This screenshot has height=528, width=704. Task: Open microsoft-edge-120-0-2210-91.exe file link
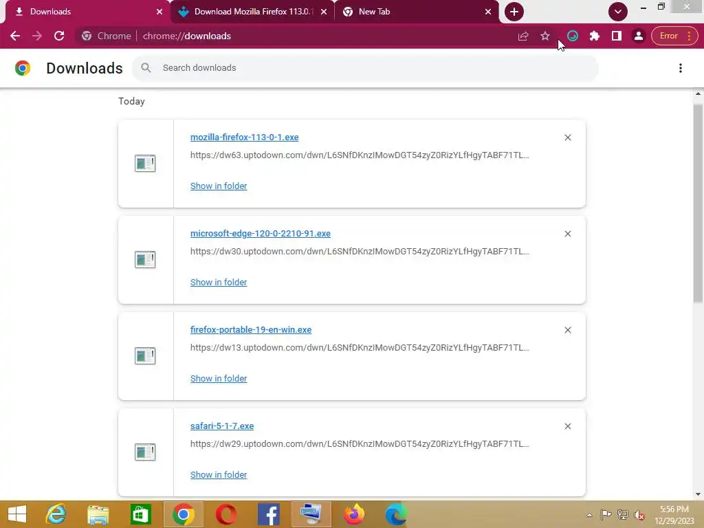pyautogui.click(x=261, y=234)
